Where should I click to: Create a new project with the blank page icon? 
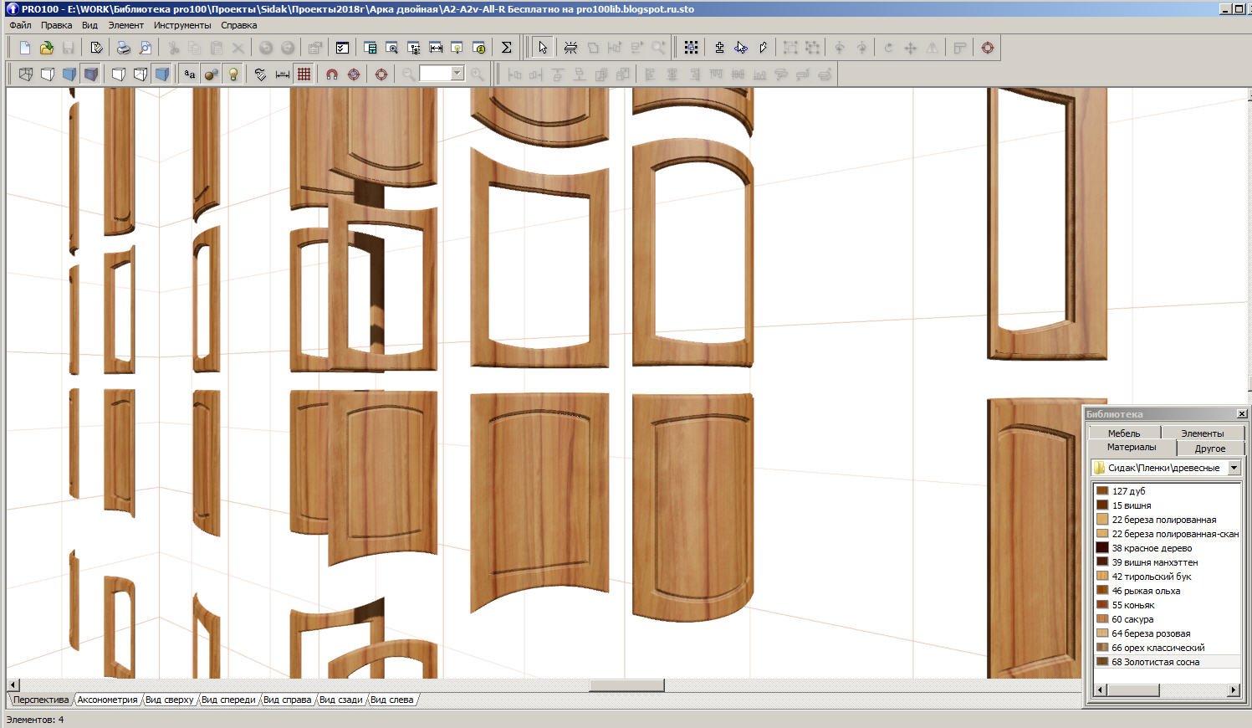[x=25, y=48]
